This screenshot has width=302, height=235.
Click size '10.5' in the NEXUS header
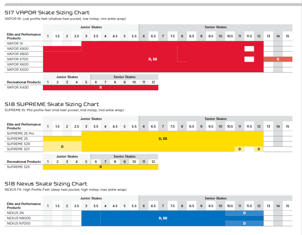tap(230, 206)
